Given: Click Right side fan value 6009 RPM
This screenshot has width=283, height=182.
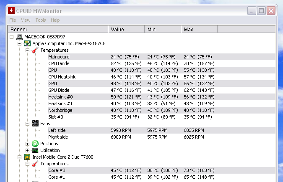Looking at the screenshot, I should click(121, 137).
